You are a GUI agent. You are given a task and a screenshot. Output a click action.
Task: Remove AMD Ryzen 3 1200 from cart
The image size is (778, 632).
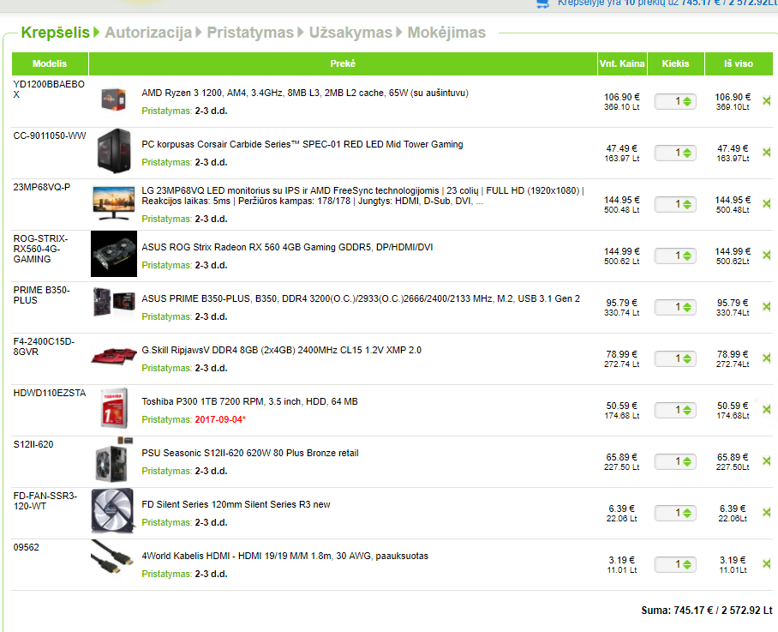tap(767, 101)
